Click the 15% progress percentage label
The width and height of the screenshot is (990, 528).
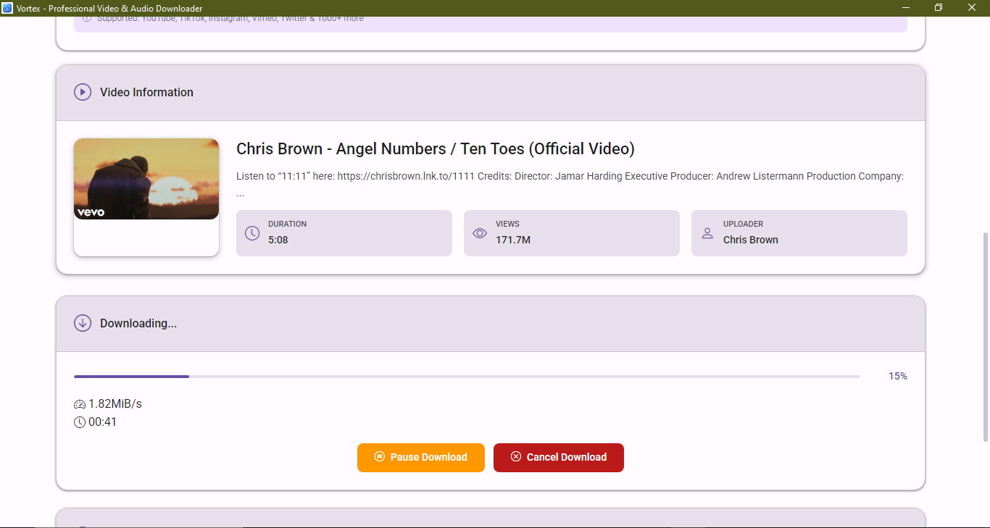point(897,377)
